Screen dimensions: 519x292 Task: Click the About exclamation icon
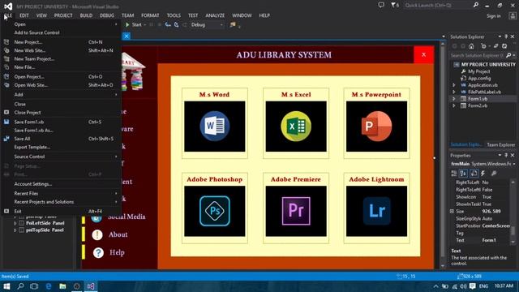(x=97, y=234)
